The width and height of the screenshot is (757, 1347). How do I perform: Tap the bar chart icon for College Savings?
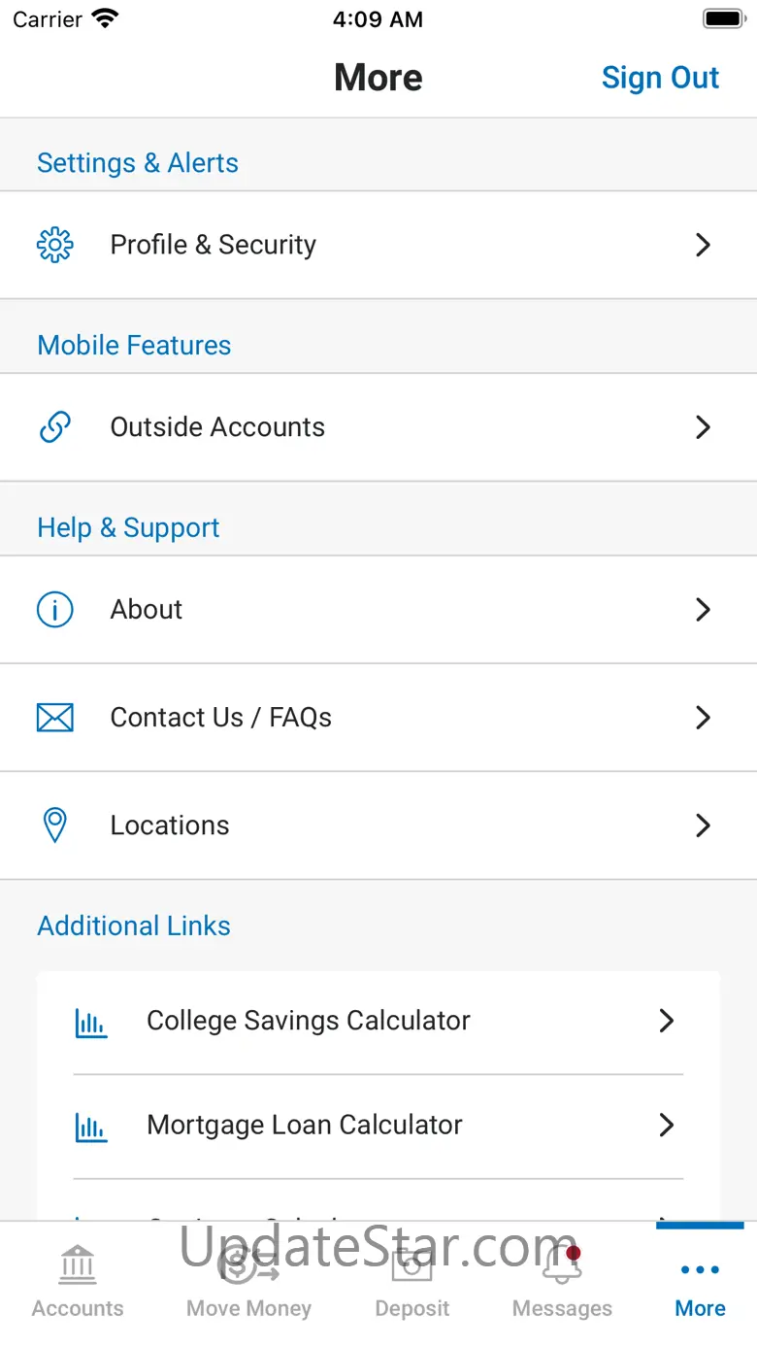(x=91, y=1022)
